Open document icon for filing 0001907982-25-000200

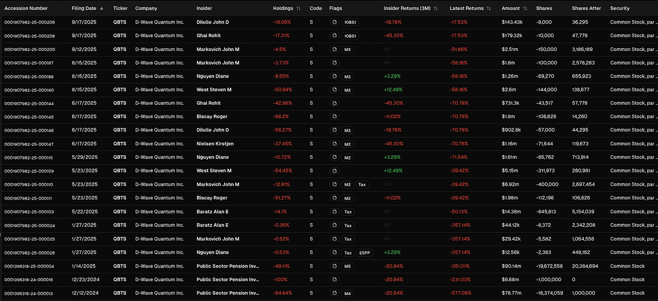pos(334,49)
